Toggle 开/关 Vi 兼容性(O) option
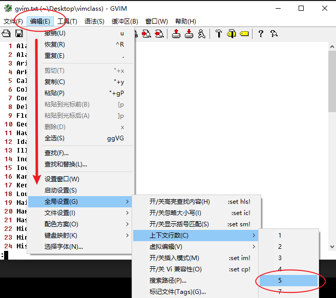This screenshot has height=298, width=336. click(197, 269)
